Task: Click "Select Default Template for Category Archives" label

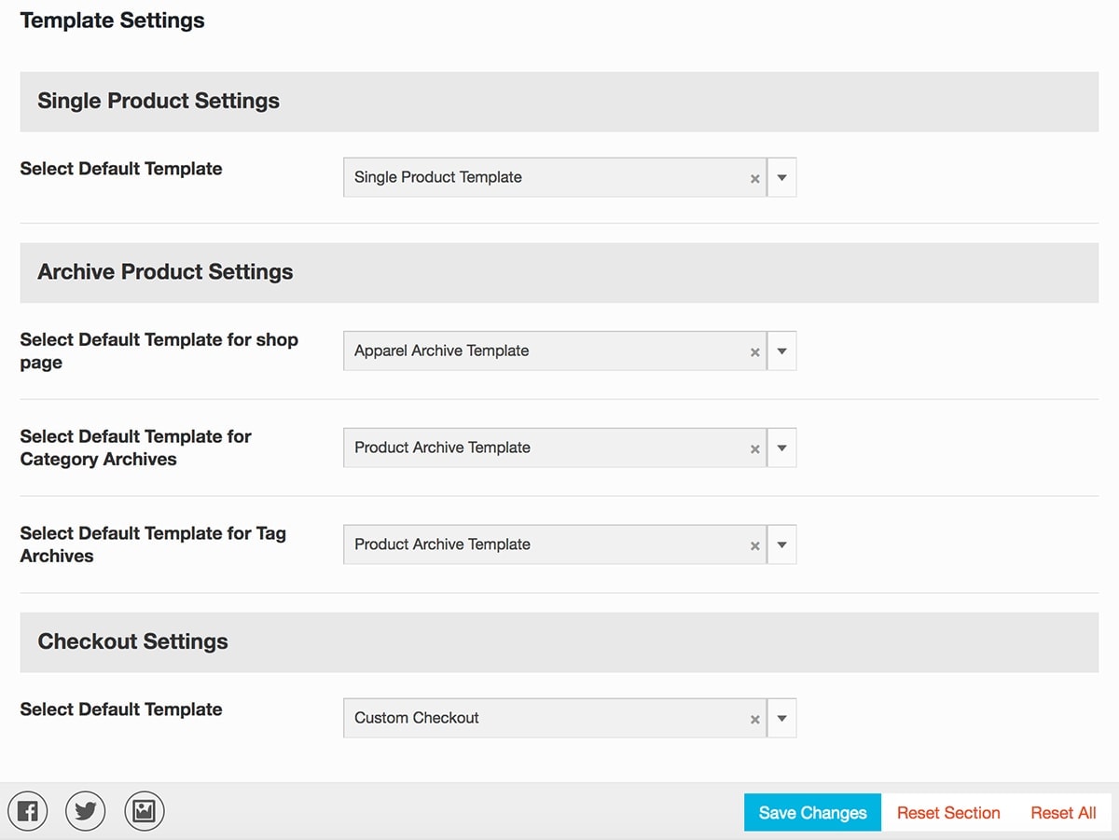Action: [x=136, y=448]
